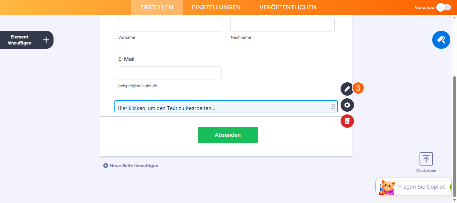Click the Neue Seite hinzufügen link

(134, 166)
